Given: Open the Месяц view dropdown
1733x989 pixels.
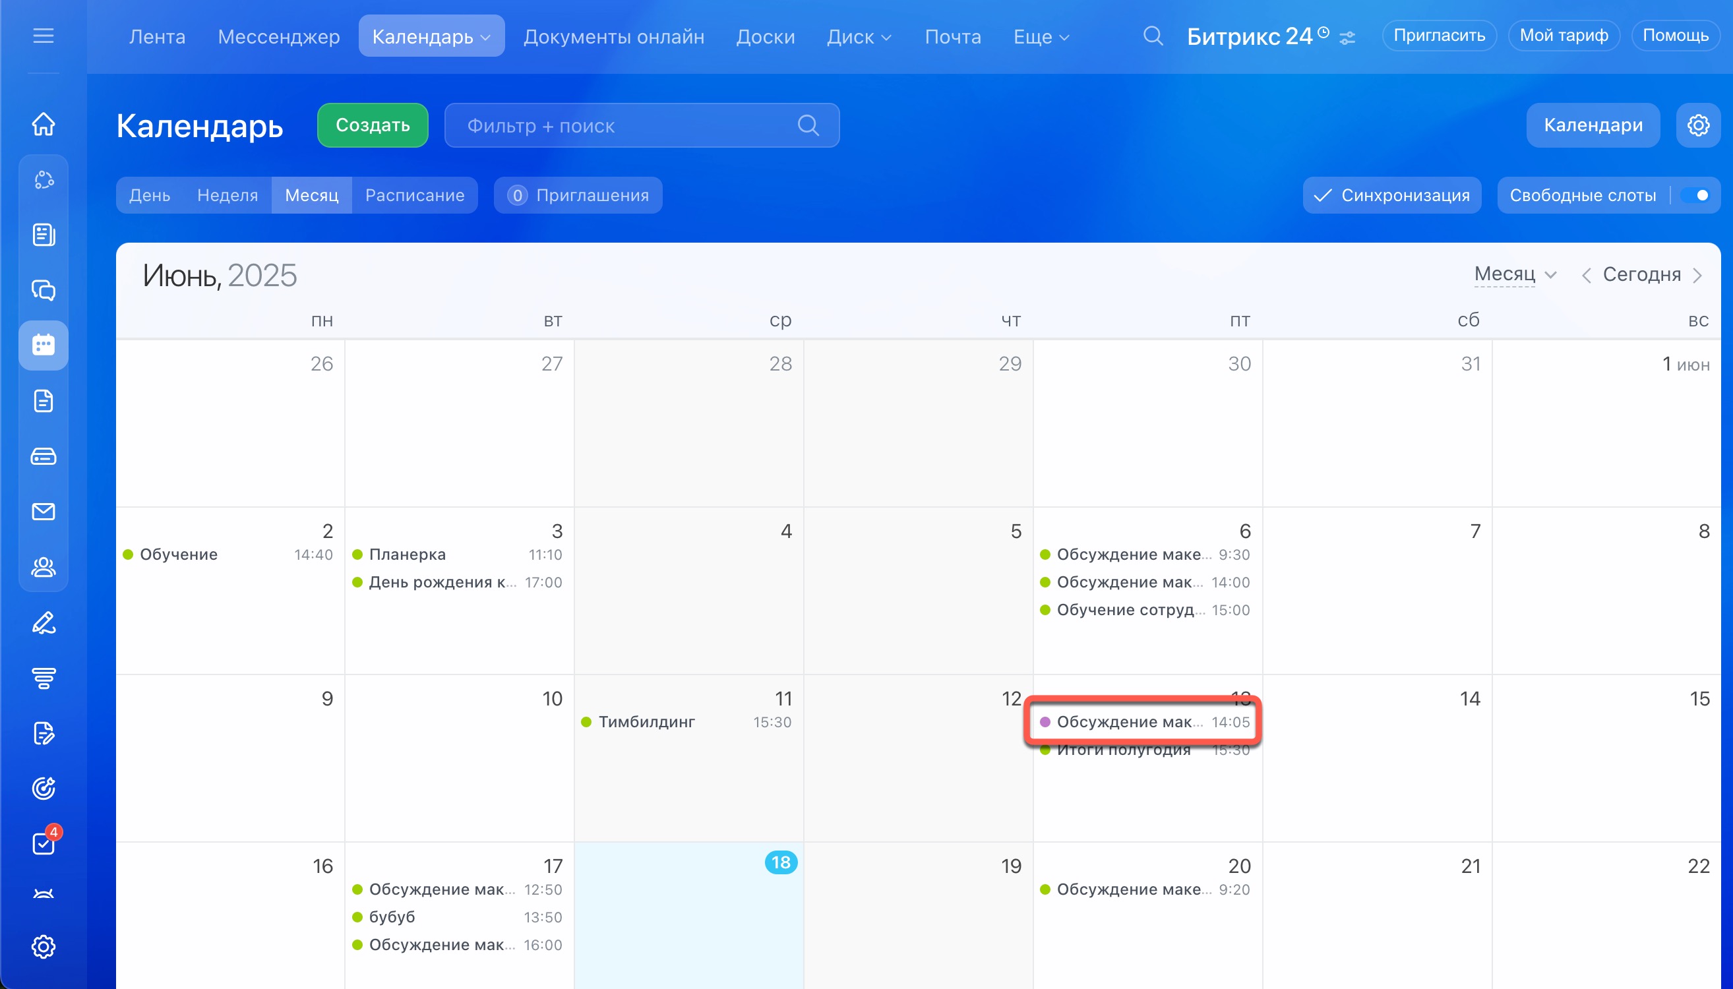Looking at the screenshot, I should pyautogui.click(x=1514, y=274).
